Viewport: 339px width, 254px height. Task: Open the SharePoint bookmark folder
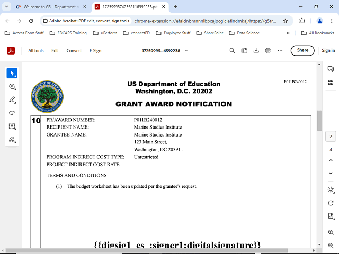[x=210, y=33]
